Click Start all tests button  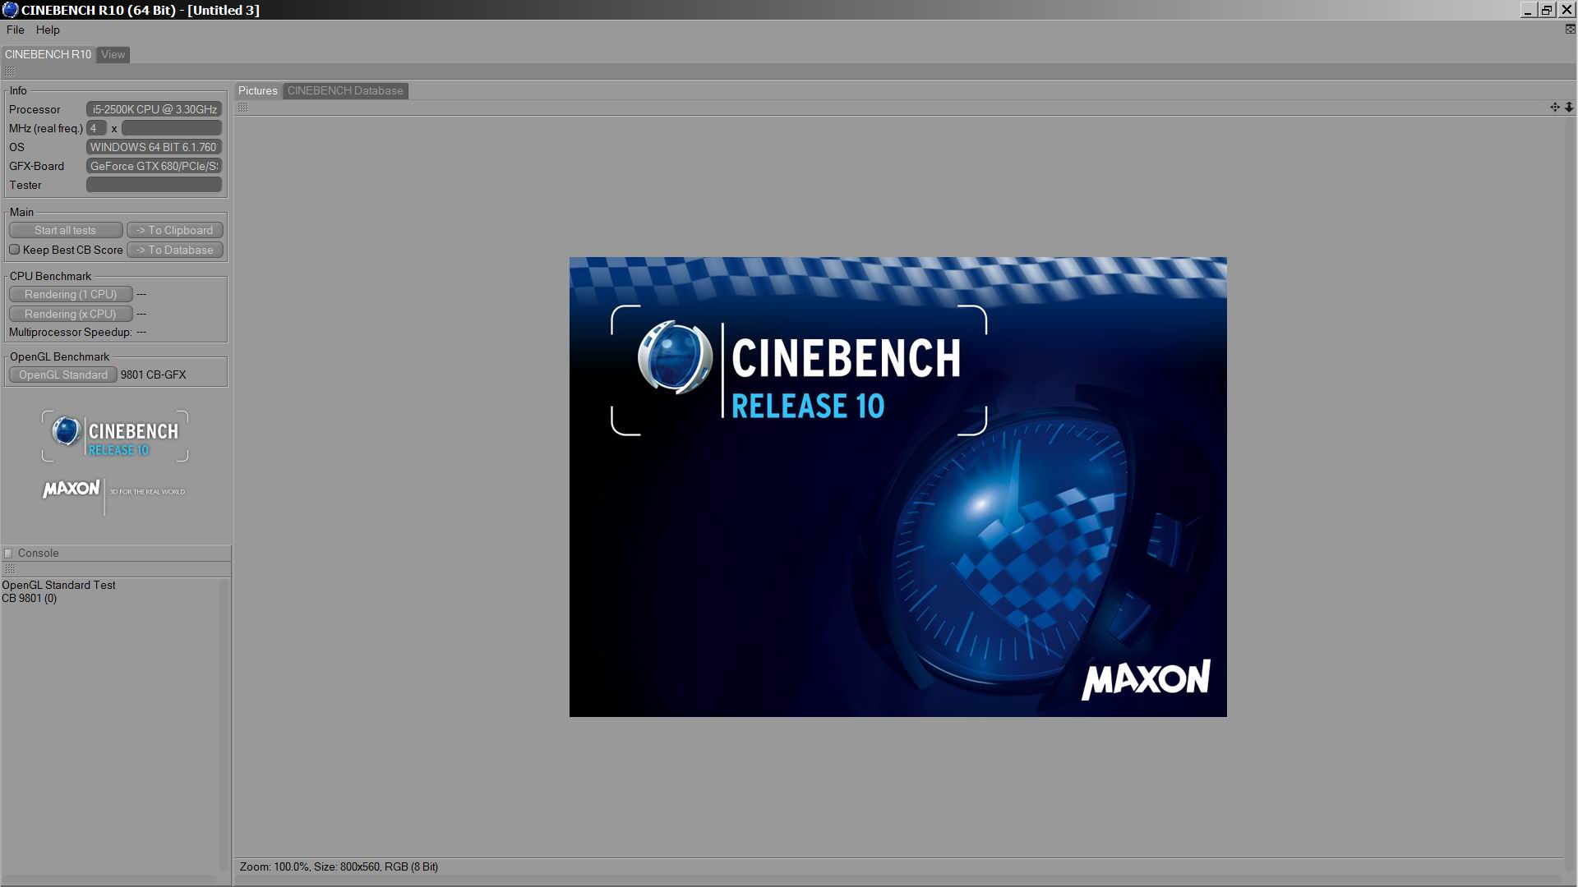(66, 231)
